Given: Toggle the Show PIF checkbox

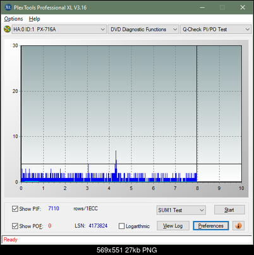Looking at the screenshot, I should 15,209.
